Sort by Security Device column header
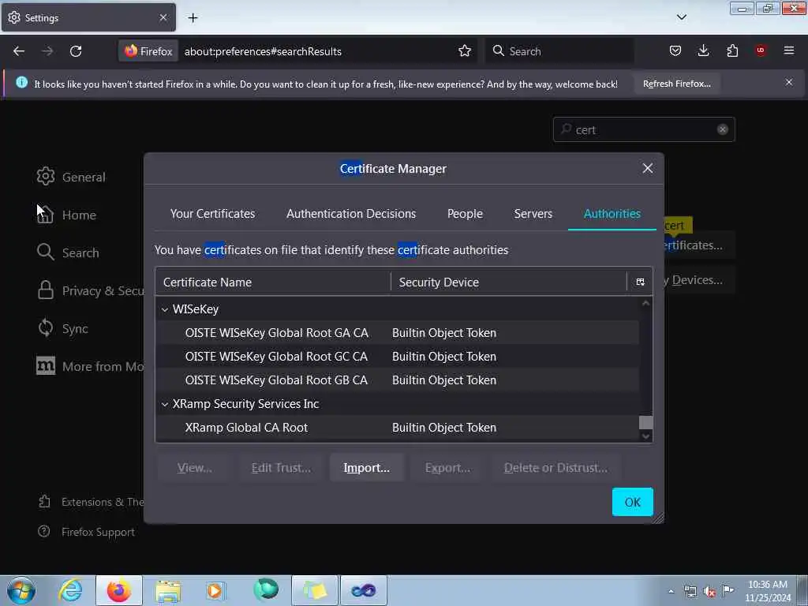 509,282
